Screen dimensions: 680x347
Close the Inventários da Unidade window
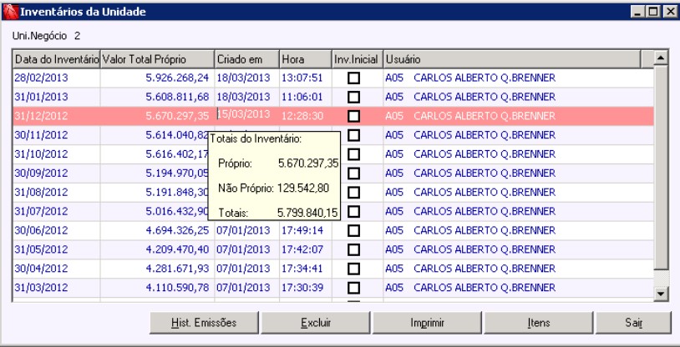pos(669,13)
